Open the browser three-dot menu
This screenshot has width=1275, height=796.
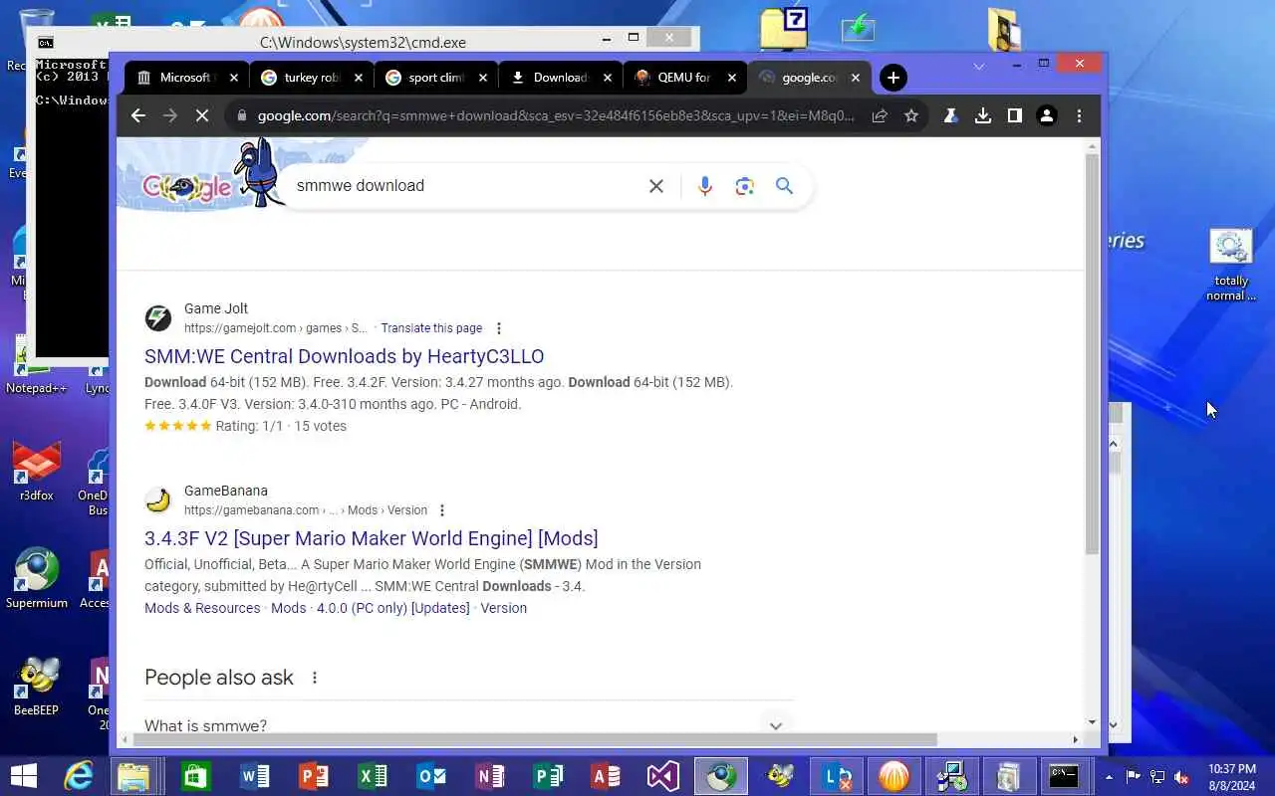[1079, 115]
